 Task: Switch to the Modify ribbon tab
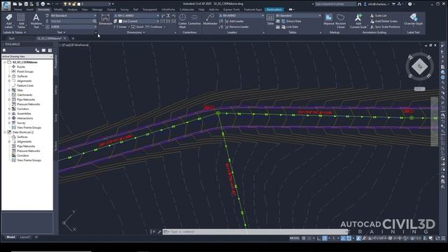click(58, 9)
